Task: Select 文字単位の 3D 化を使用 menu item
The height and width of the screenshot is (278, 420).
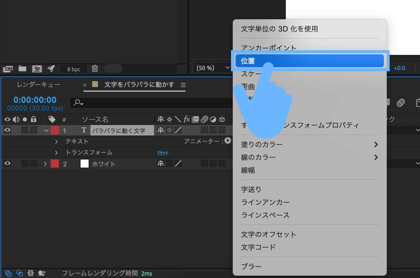Action: [310, 29]
